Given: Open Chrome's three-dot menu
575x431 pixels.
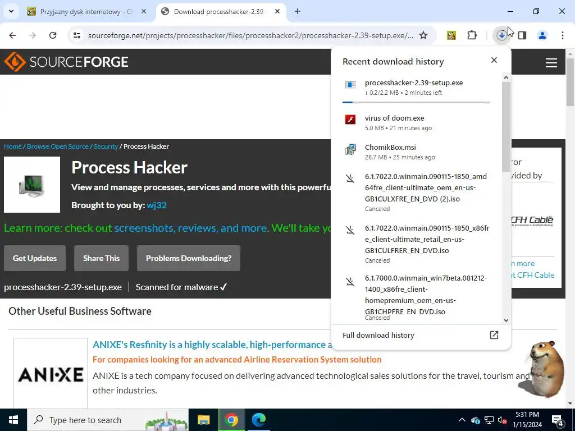Looking at the screenshot, I should pyautogui.click(x=563, y=35).
